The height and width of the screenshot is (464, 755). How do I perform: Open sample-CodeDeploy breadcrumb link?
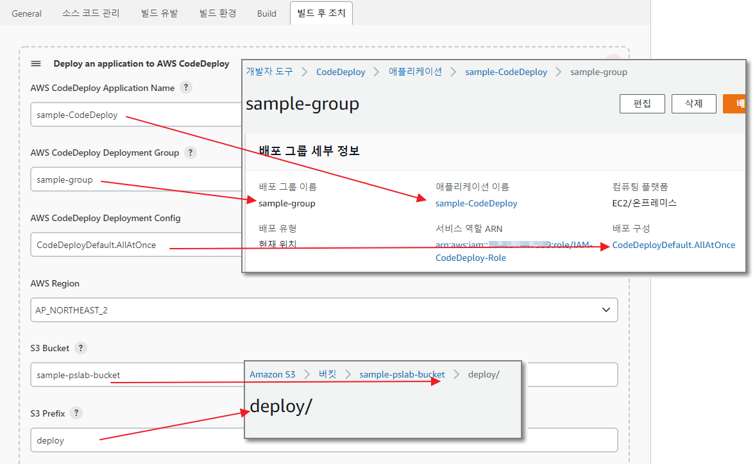506,72
